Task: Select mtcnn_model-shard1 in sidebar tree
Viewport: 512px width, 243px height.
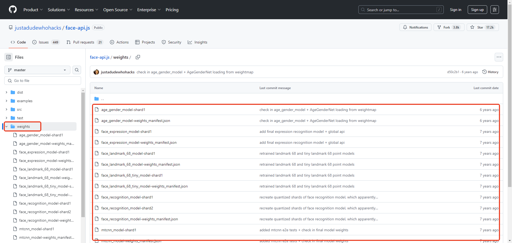Action: click(x=37, y=229)
